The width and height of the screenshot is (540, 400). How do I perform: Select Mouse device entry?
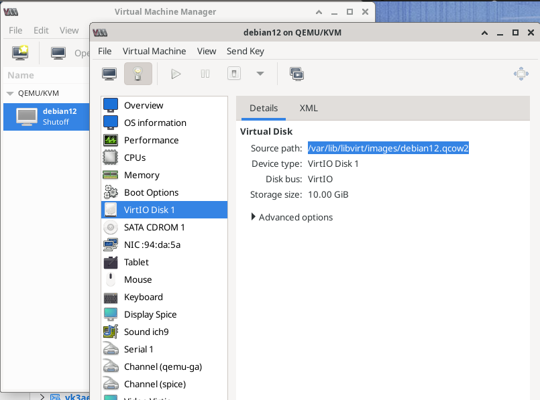point(164,279)
